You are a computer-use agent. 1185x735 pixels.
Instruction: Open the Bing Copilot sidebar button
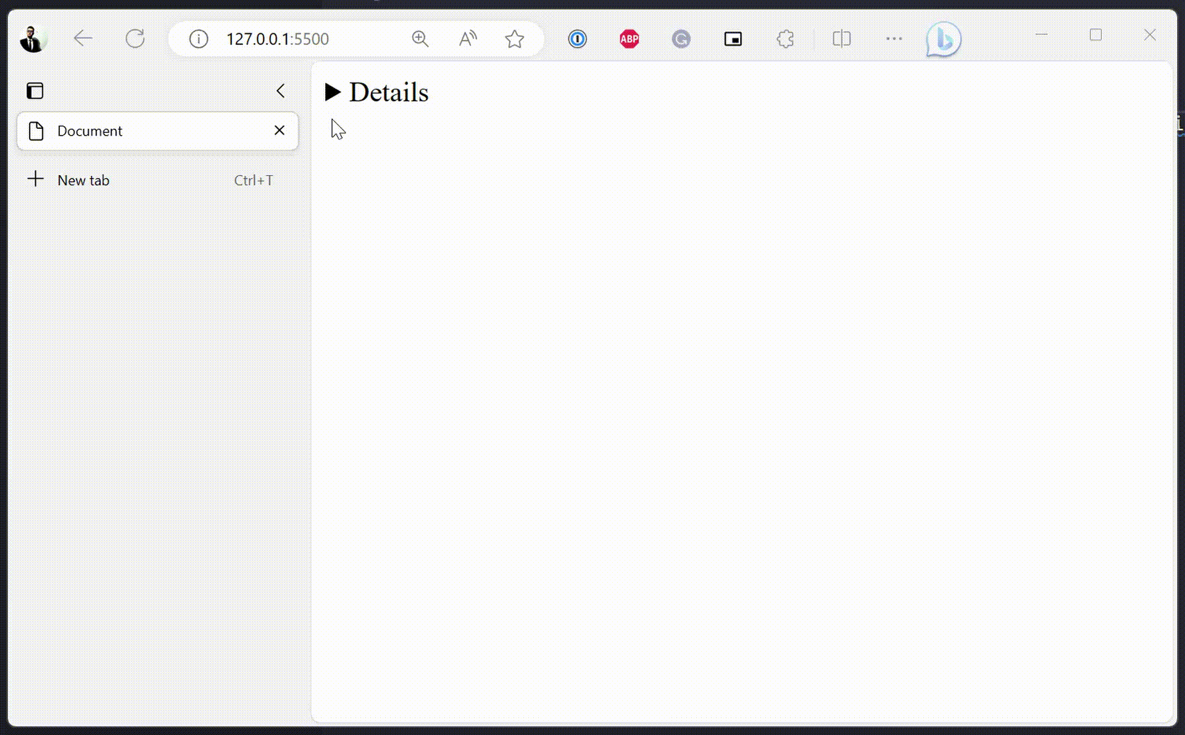pyautogui.click(x=943, y=39)
